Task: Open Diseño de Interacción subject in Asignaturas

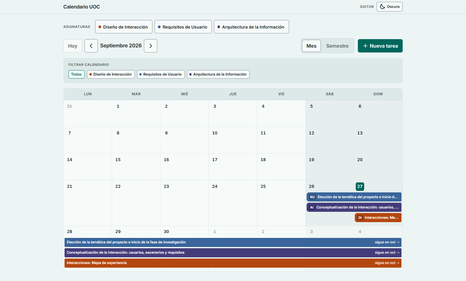Action: pos(123,27)
